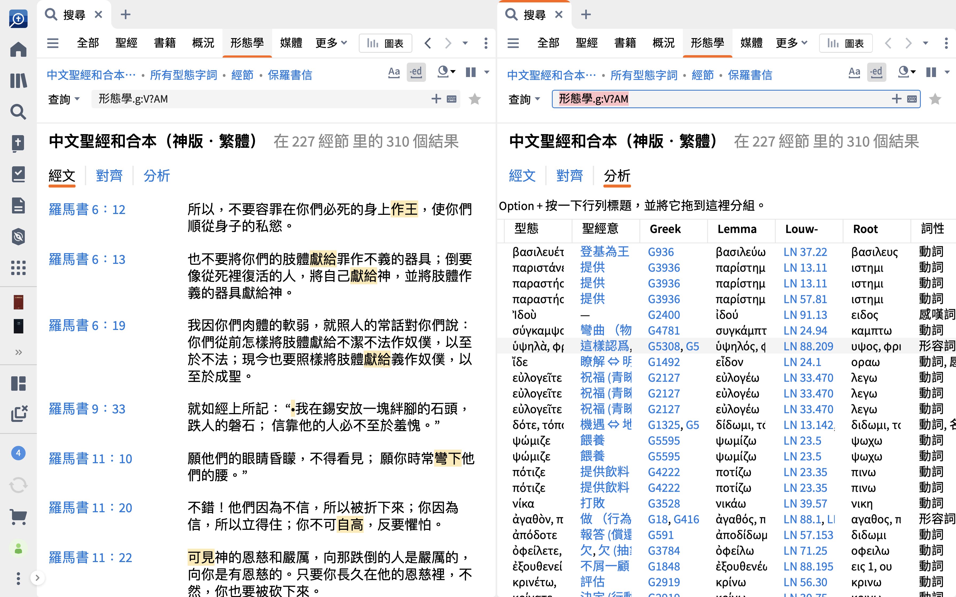Add a new tab in left panel

point(126,15)
